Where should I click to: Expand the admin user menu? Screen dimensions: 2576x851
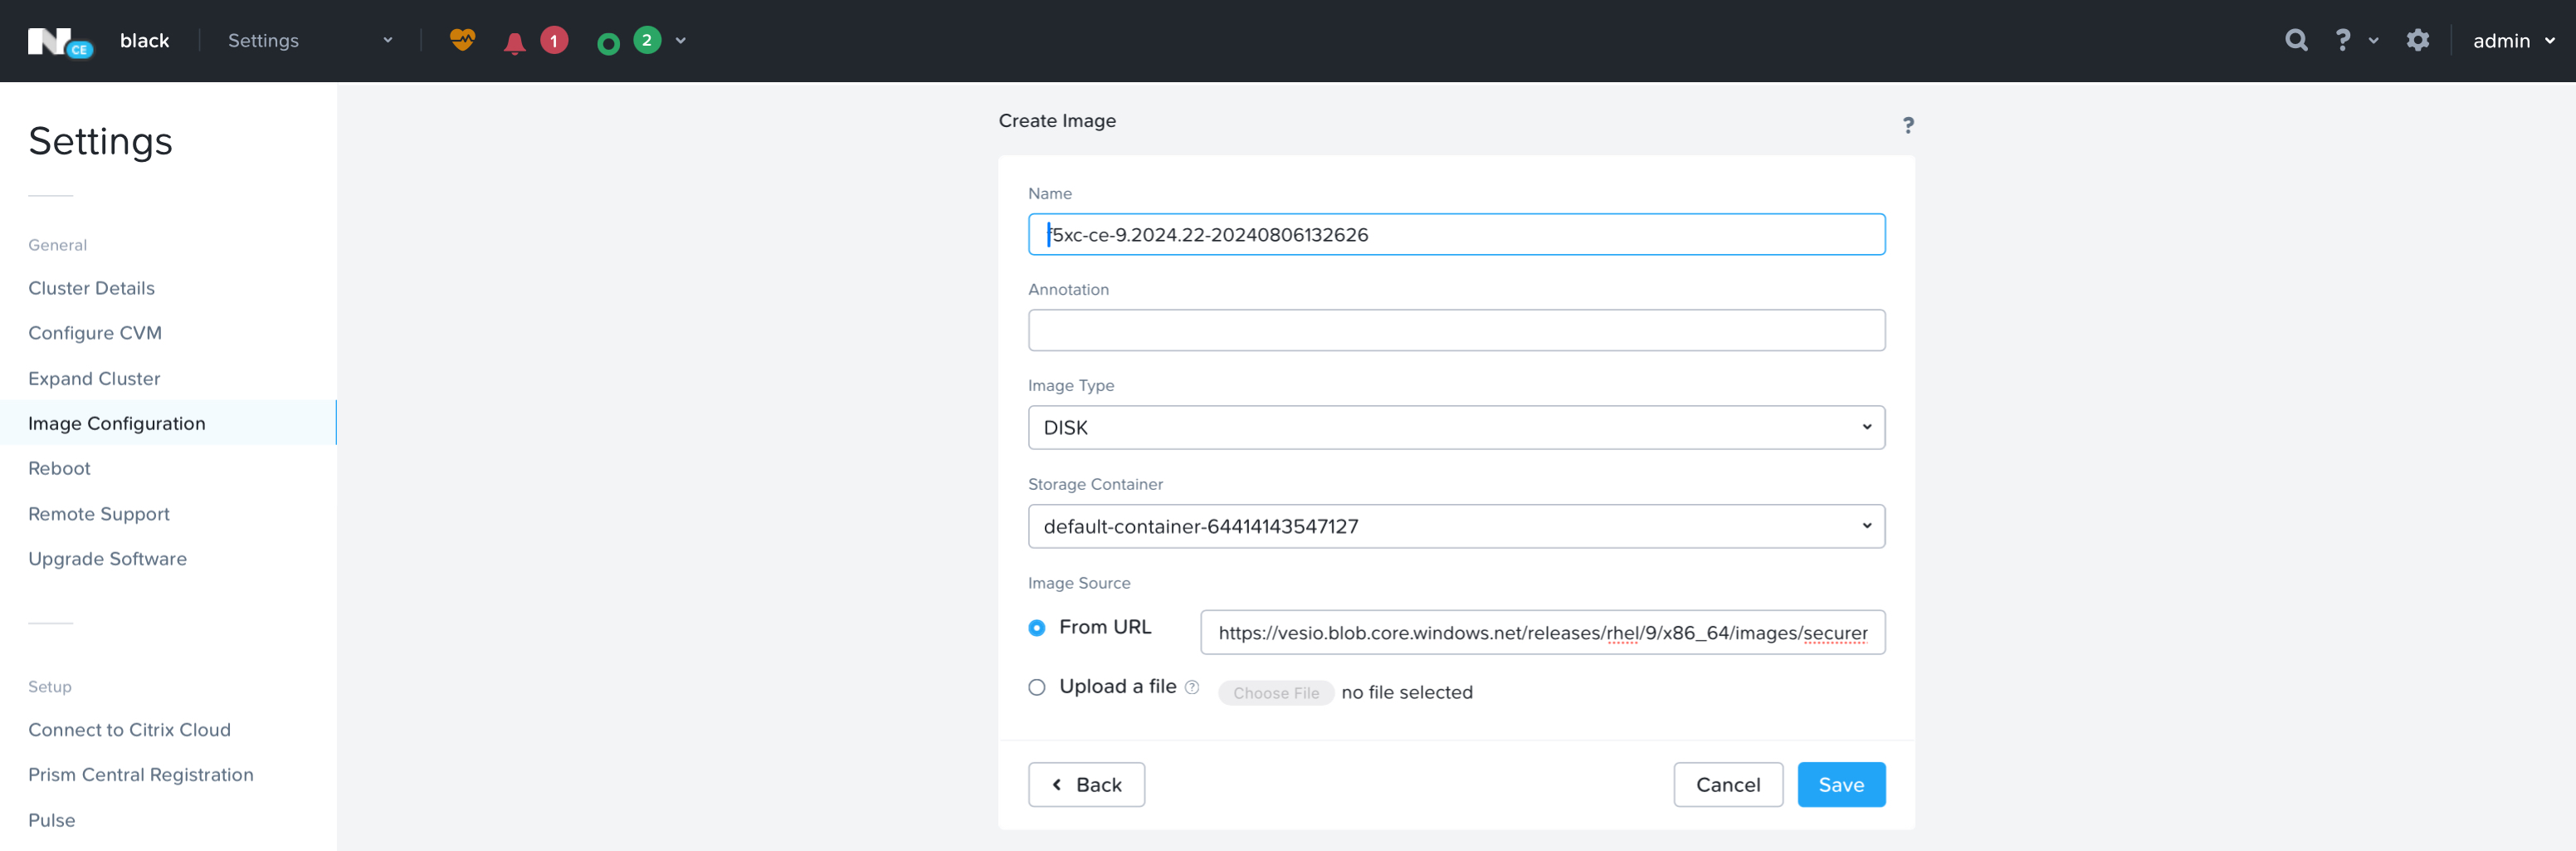click(x=2513, y=40)
